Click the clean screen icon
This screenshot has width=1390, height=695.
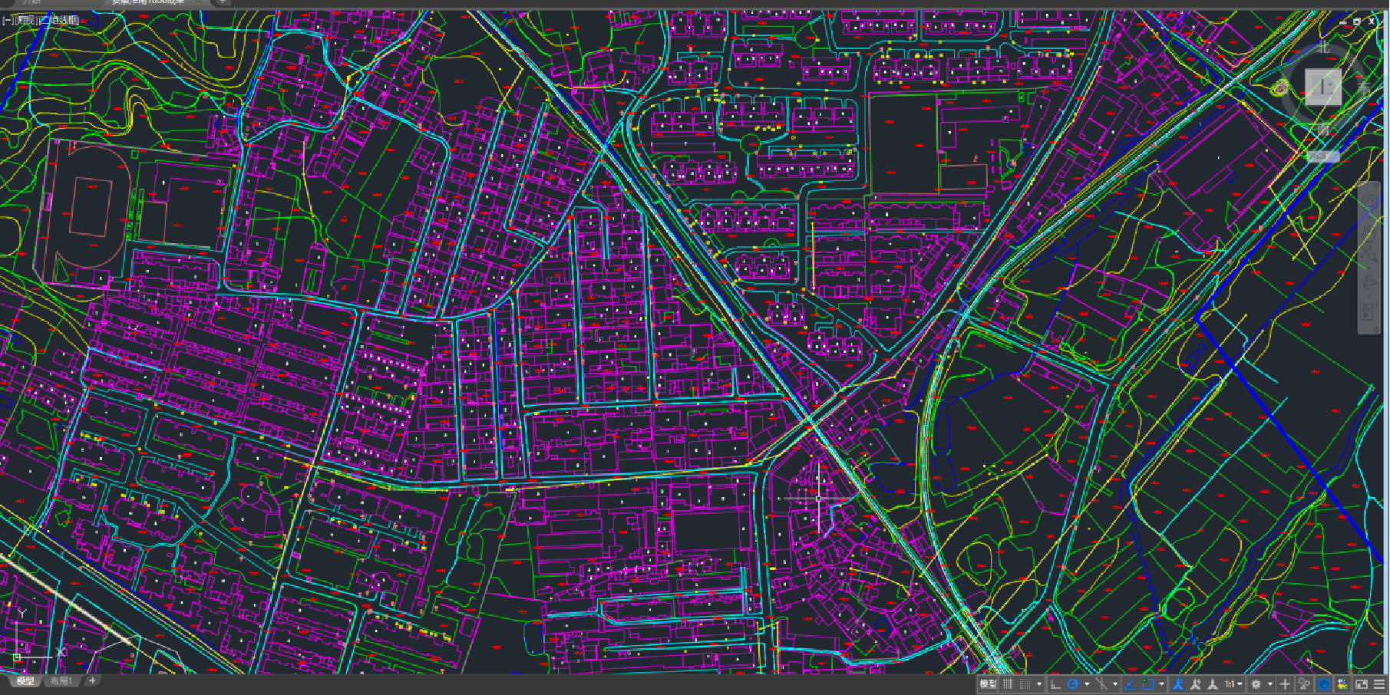pos(1362,683)
